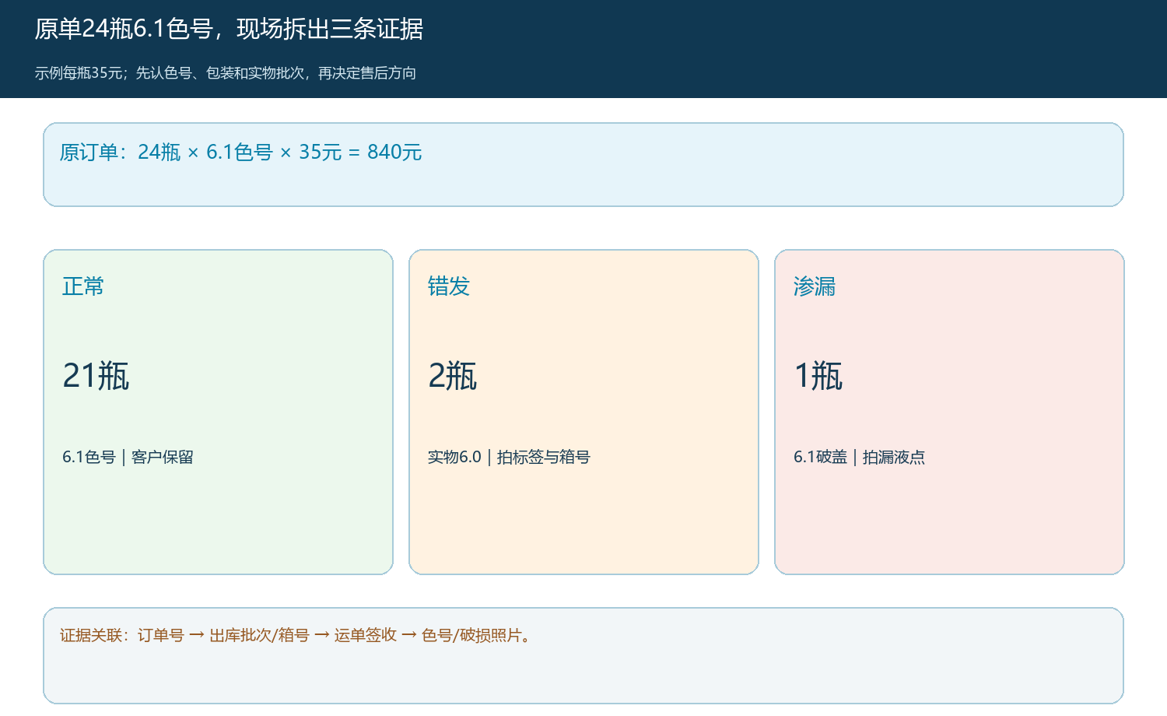Open the orange 错发 card
This screenshot has height=716, width=1167.
[x=583, y=412]
